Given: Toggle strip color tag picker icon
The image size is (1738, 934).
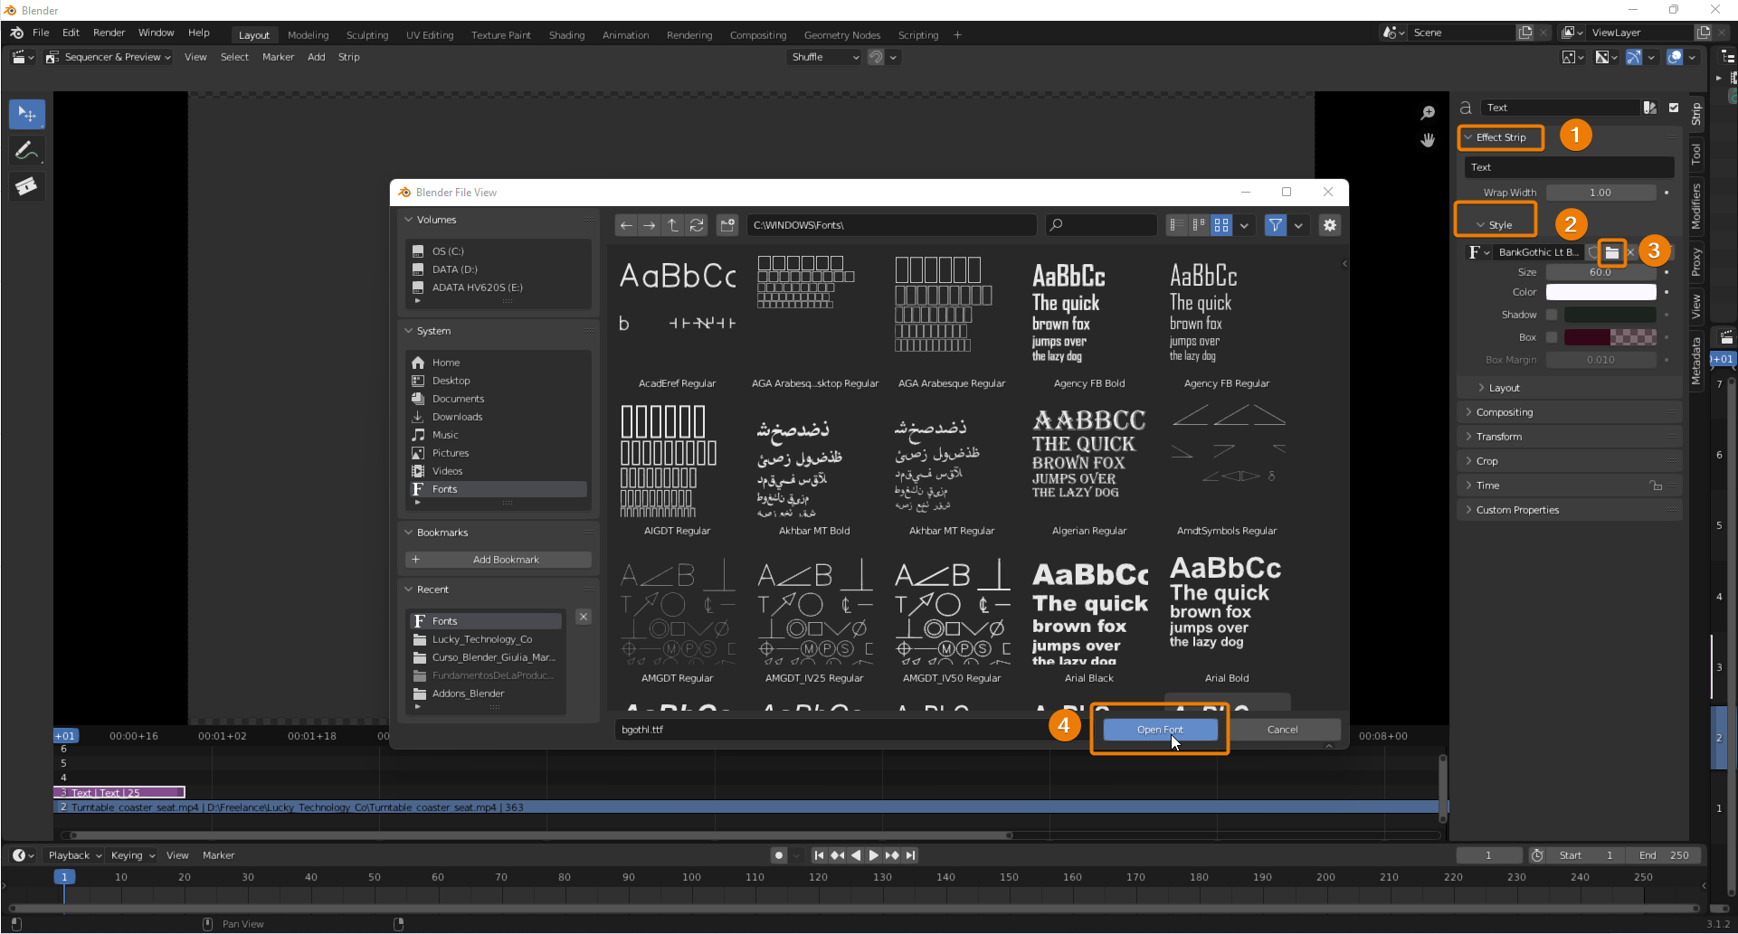Looking at the screenshot, I should [x=1650, y=108].
